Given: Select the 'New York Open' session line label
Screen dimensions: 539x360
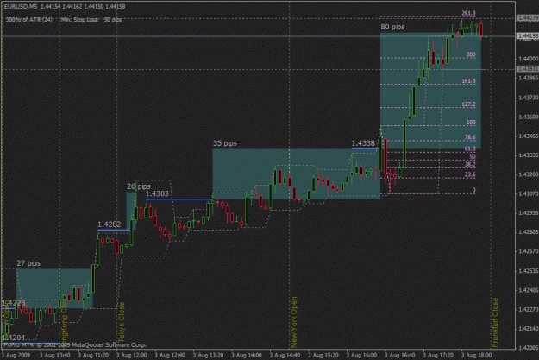Looking at the screenshot, I should pos(294,322).
